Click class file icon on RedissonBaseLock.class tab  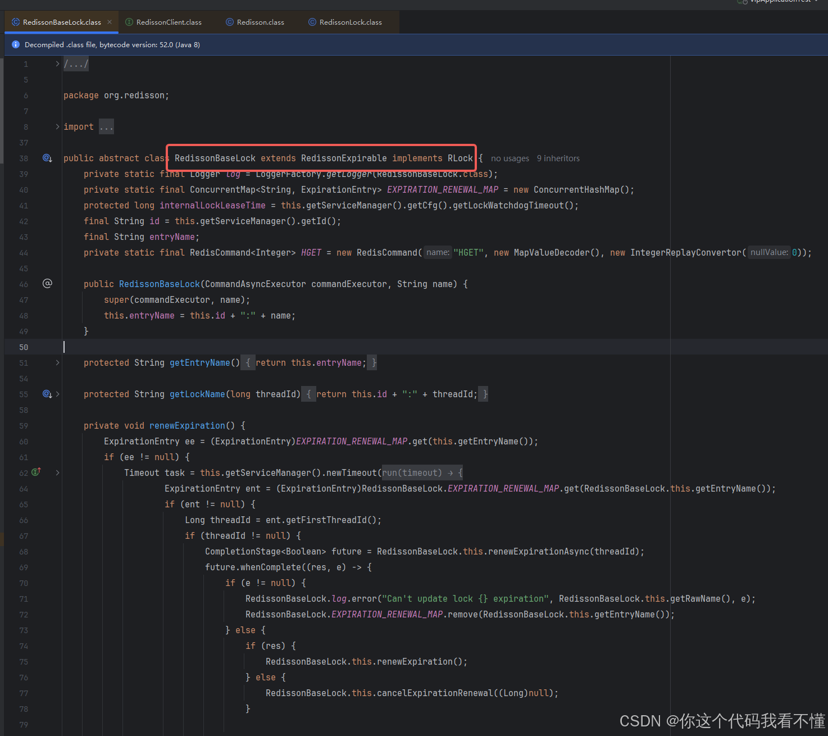click(x=16, y=22)
